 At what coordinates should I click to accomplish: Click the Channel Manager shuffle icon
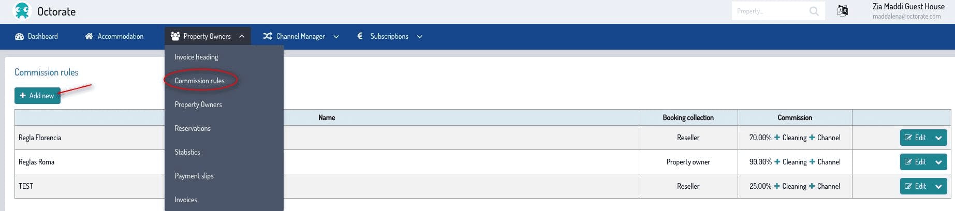pos(268,36)
